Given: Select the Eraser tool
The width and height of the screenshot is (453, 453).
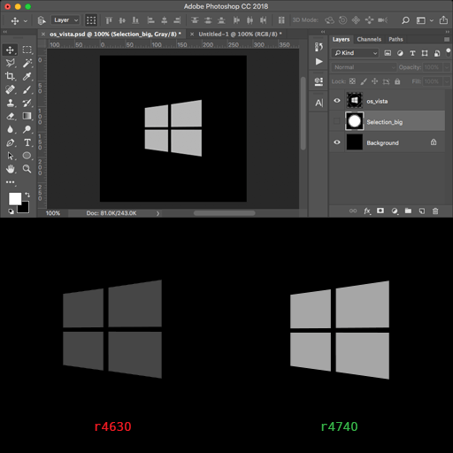Looking at the screenshot, I should coord(10,116).
